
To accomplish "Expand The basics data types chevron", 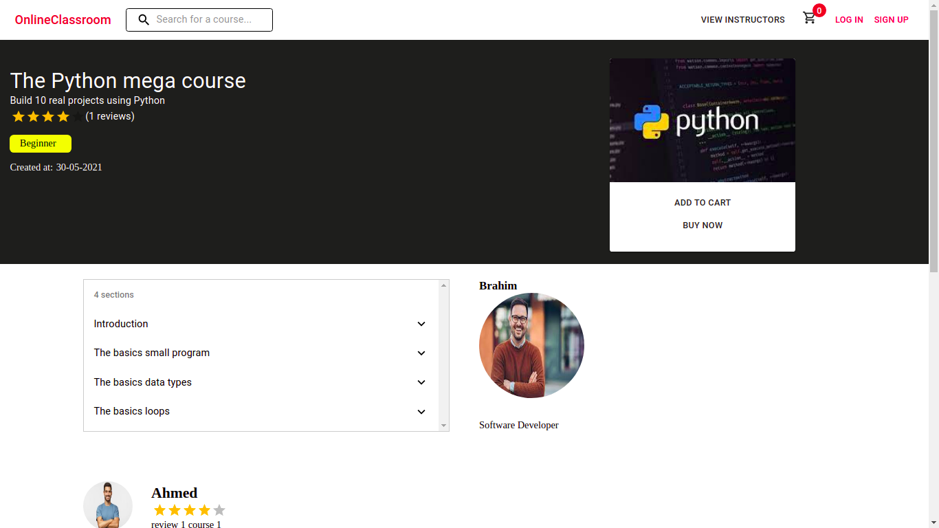I will [421, 382].
